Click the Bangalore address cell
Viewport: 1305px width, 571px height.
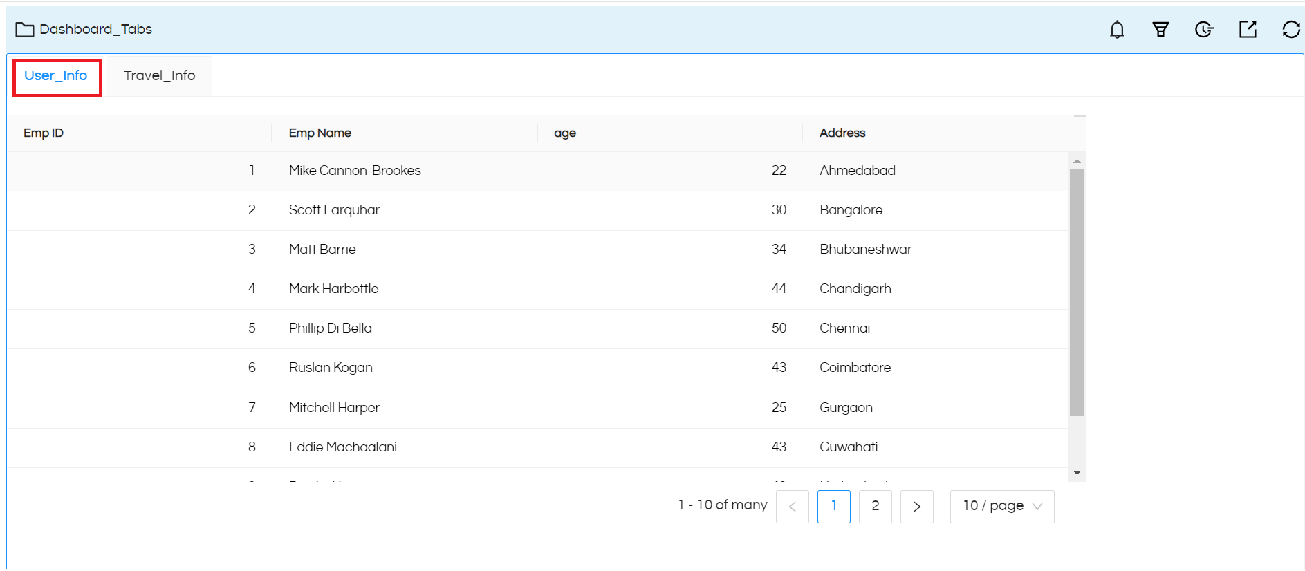pos(936,210)
